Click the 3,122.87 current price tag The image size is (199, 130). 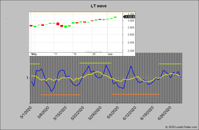tap(130, 17)
